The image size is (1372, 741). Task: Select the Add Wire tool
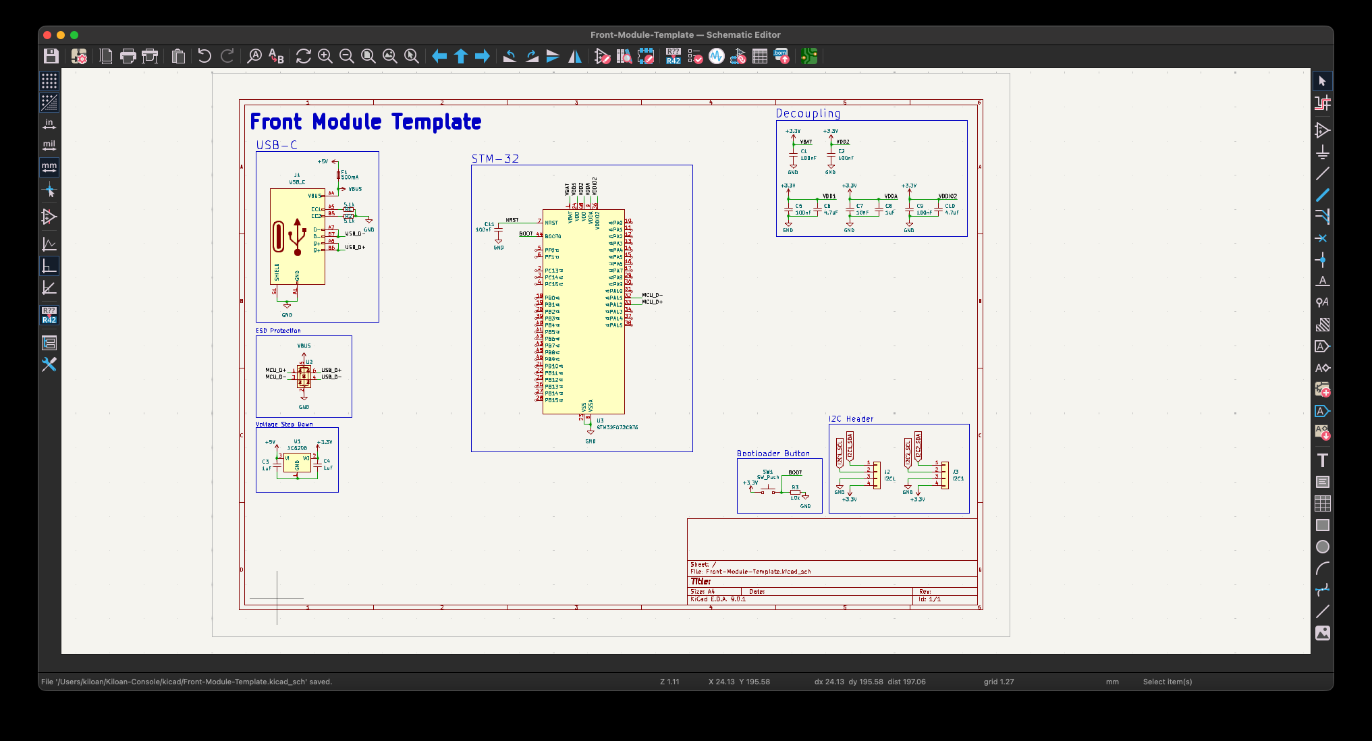click(1322, 173)
